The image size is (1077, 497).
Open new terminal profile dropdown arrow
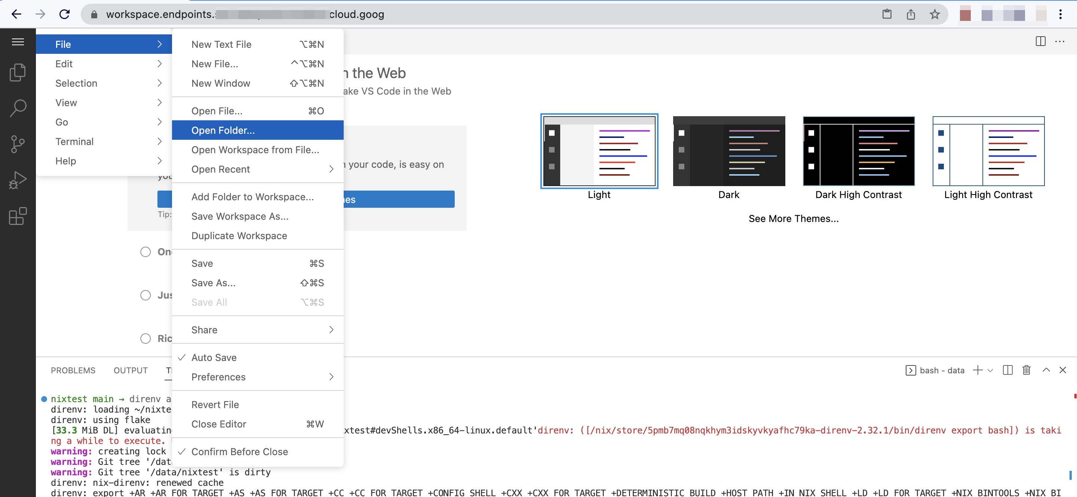tap(990, 370)
